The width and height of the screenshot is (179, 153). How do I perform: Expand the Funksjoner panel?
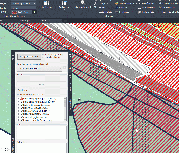click(109, 16)
